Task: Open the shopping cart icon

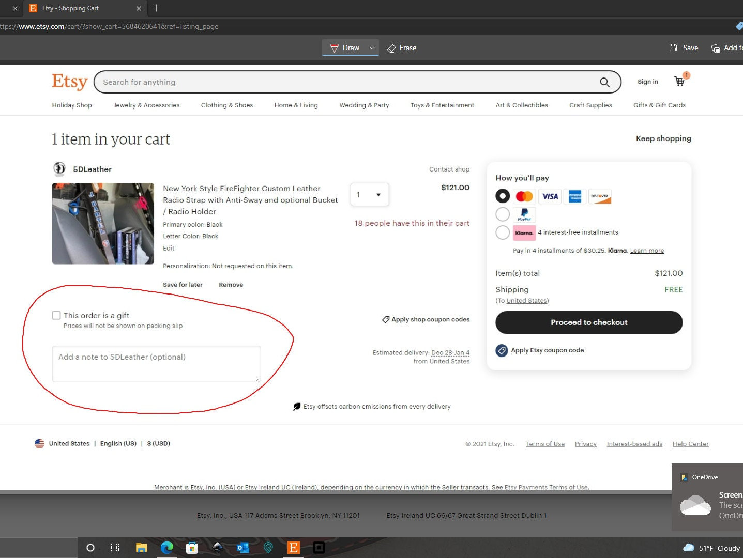Action: point(679,81)
